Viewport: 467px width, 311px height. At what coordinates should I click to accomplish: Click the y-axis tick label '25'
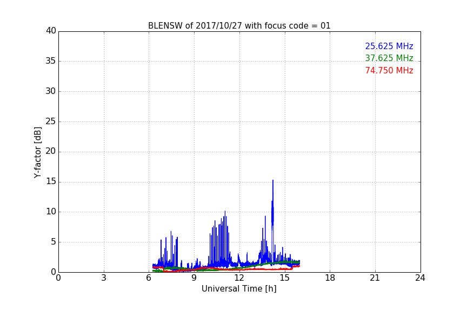coord(51,121)
